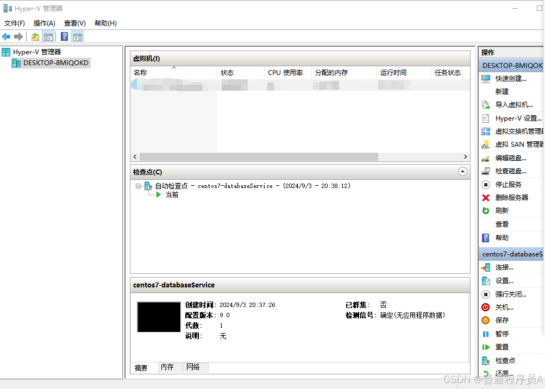Click 连接 VM action icon
Screen dimensions: 545x389
click(x=486, y=267)
